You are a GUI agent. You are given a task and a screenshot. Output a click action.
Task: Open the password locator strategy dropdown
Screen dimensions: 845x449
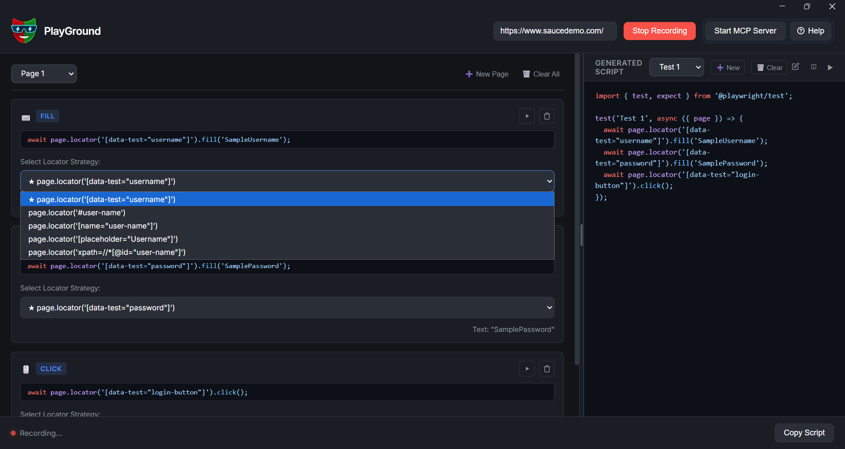287,308
